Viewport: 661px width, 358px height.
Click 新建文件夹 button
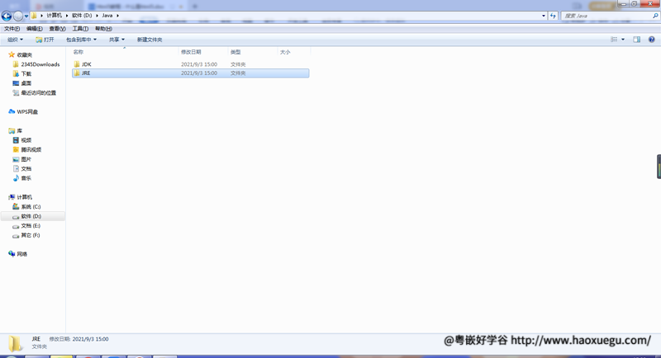[x=150, y=40]
